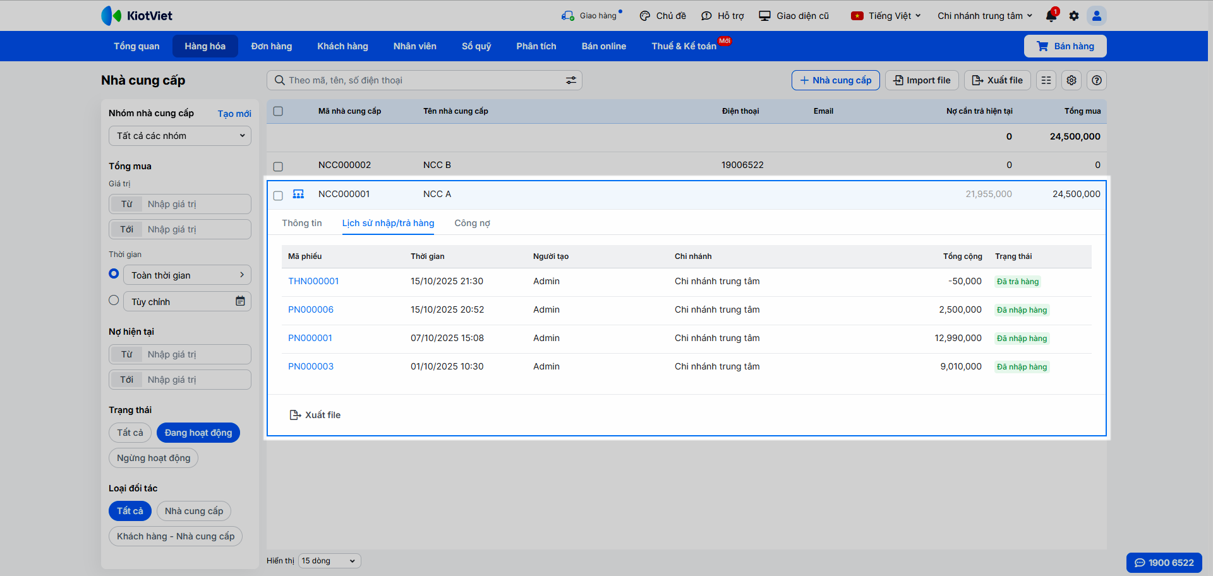Open calendar icon in Tùy chỉnh field
The height and width of the screenshot is (576, 1213).
click(240, 301)
